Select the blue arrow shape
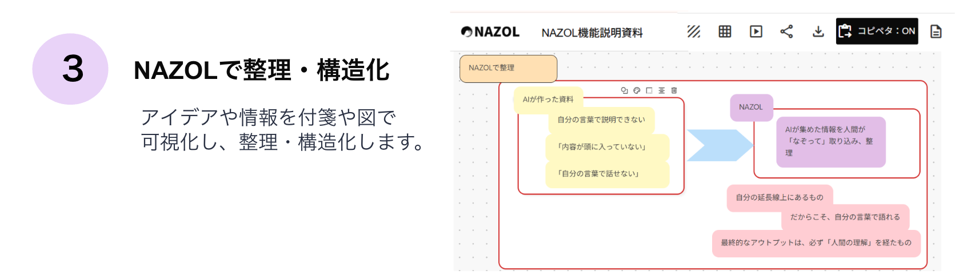The image size is (975, 278). pyautogui.click(x=720, y=145)
